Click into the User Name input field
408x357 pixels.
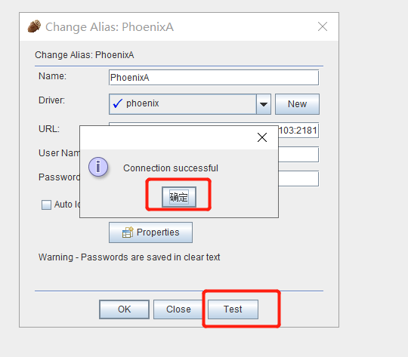[298, 155]
